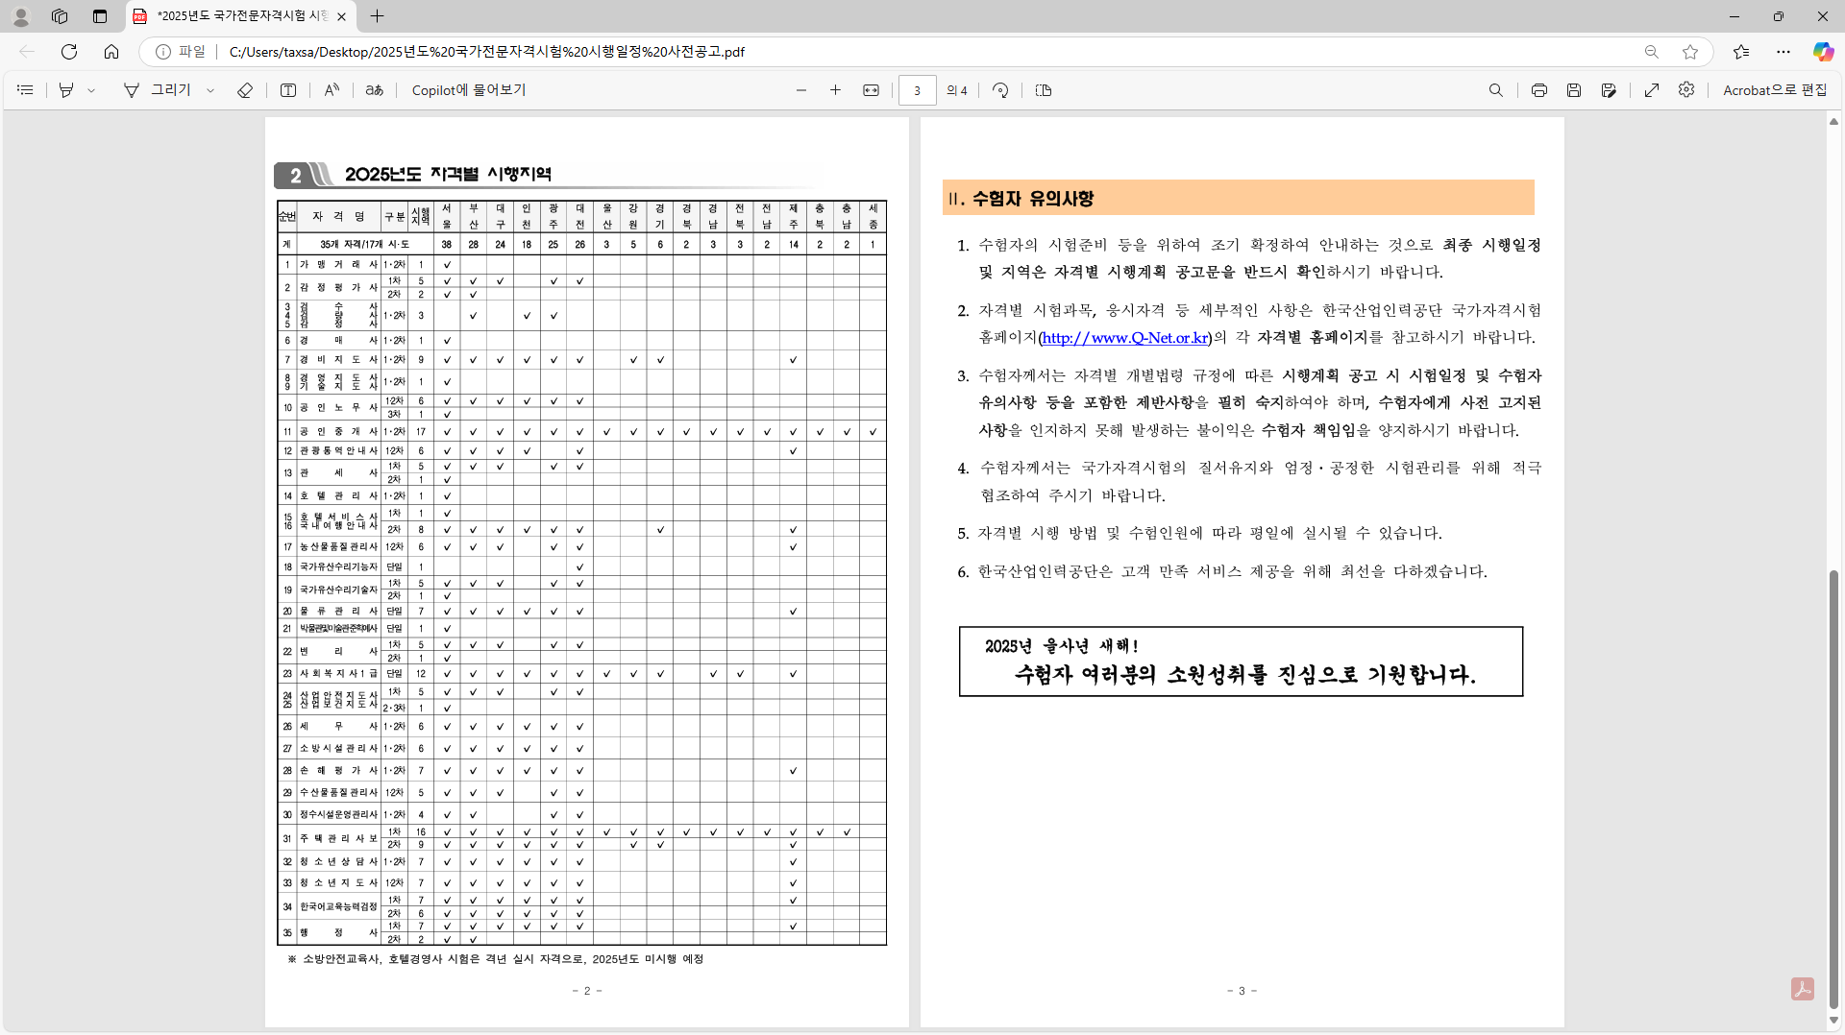Print the PDF document
The height and width of the screenshot is (1035, 1845).
click(x=1539, y=90)
